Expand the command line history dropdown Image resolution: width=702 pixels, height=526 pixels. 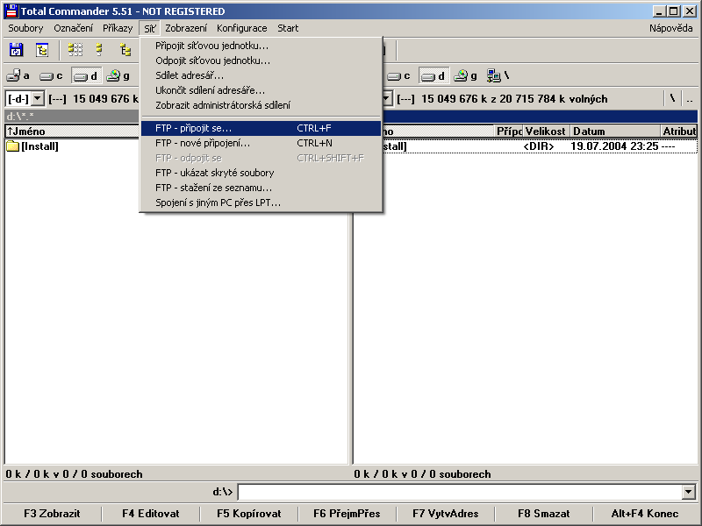point(690,492)
